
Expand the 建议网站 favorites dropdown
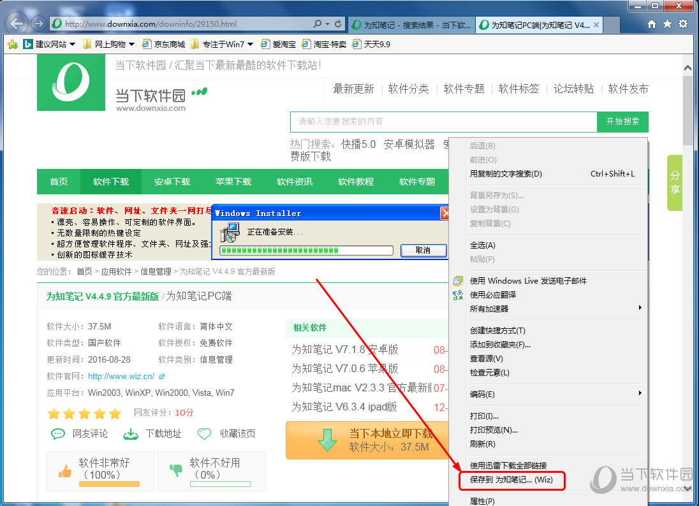pyautogui.click(x=72, y=45)
